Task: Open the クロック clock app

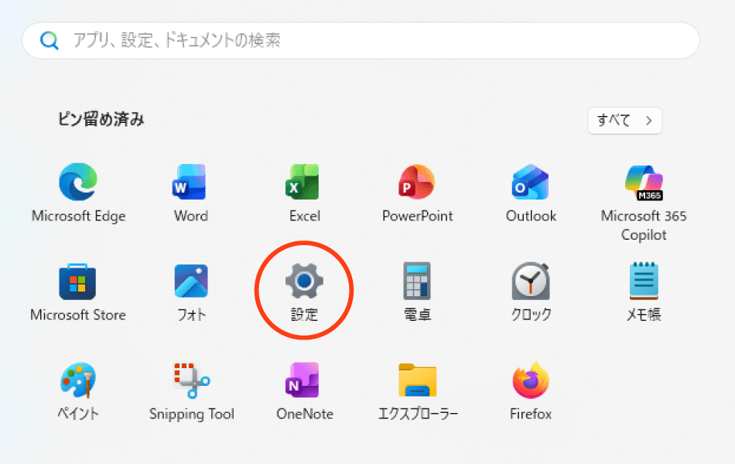Action: point(530,281)
